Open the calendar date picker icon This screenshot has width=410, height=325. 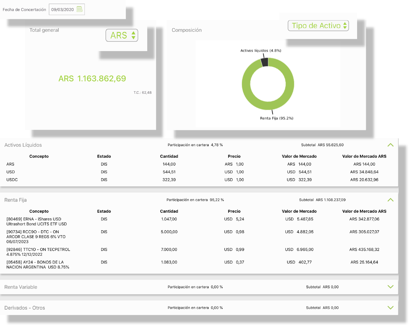coord(79,9)
